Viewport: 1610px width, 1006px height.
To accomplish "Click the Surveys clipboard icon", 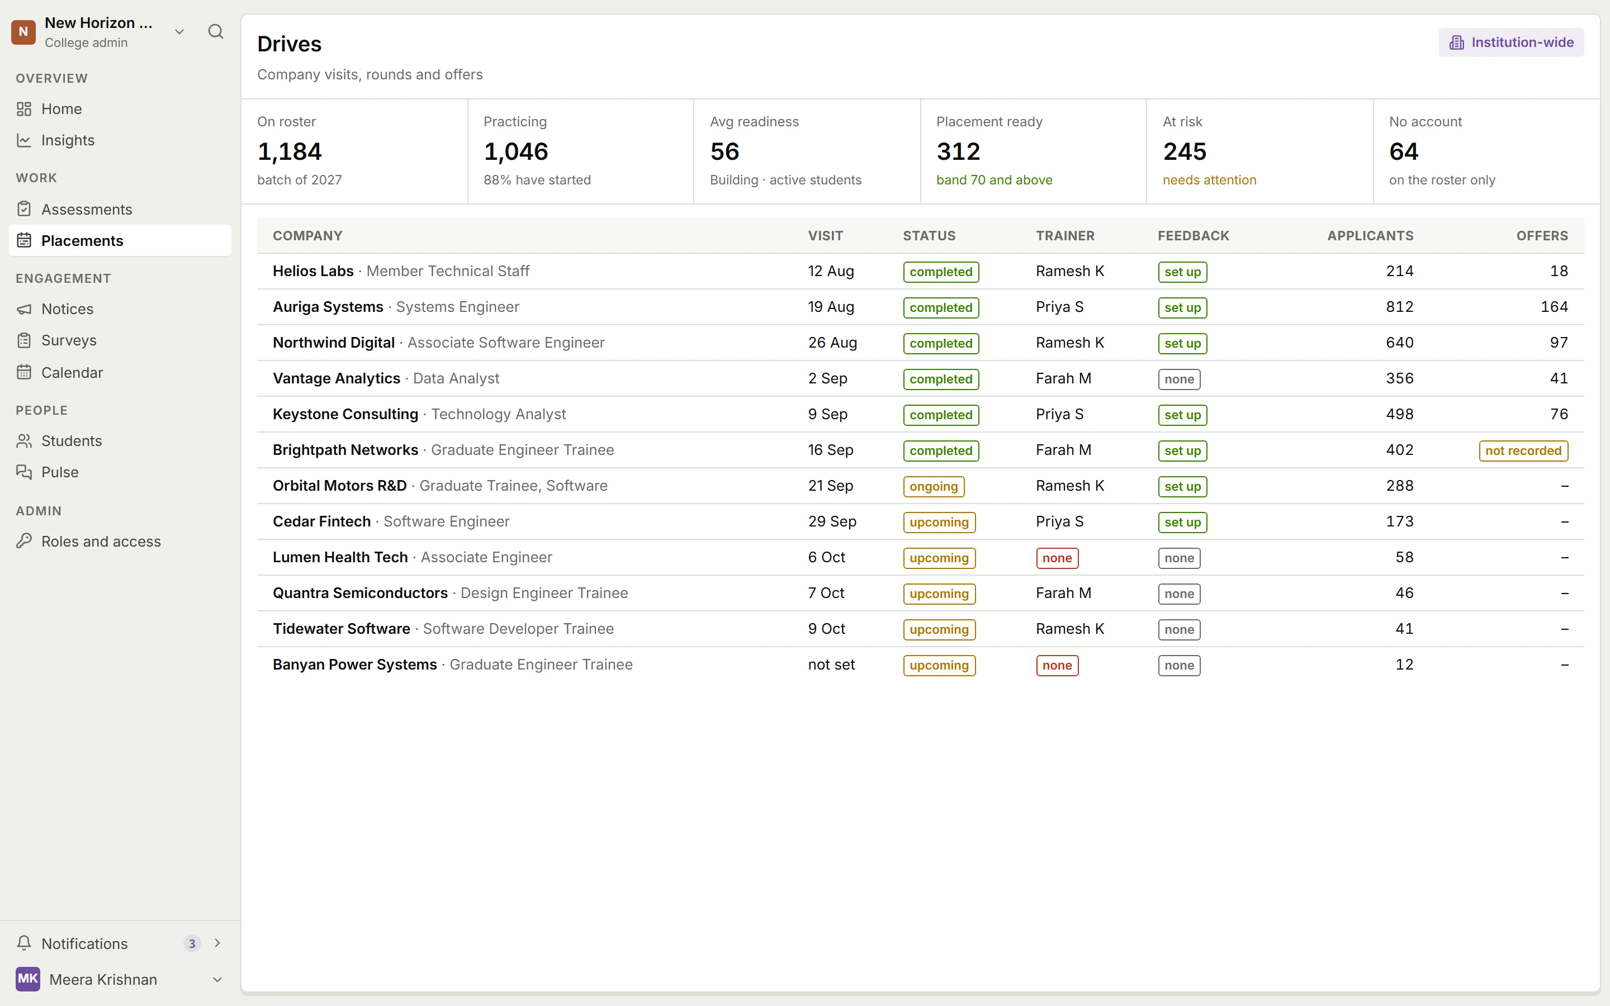I will coord(24,341).
